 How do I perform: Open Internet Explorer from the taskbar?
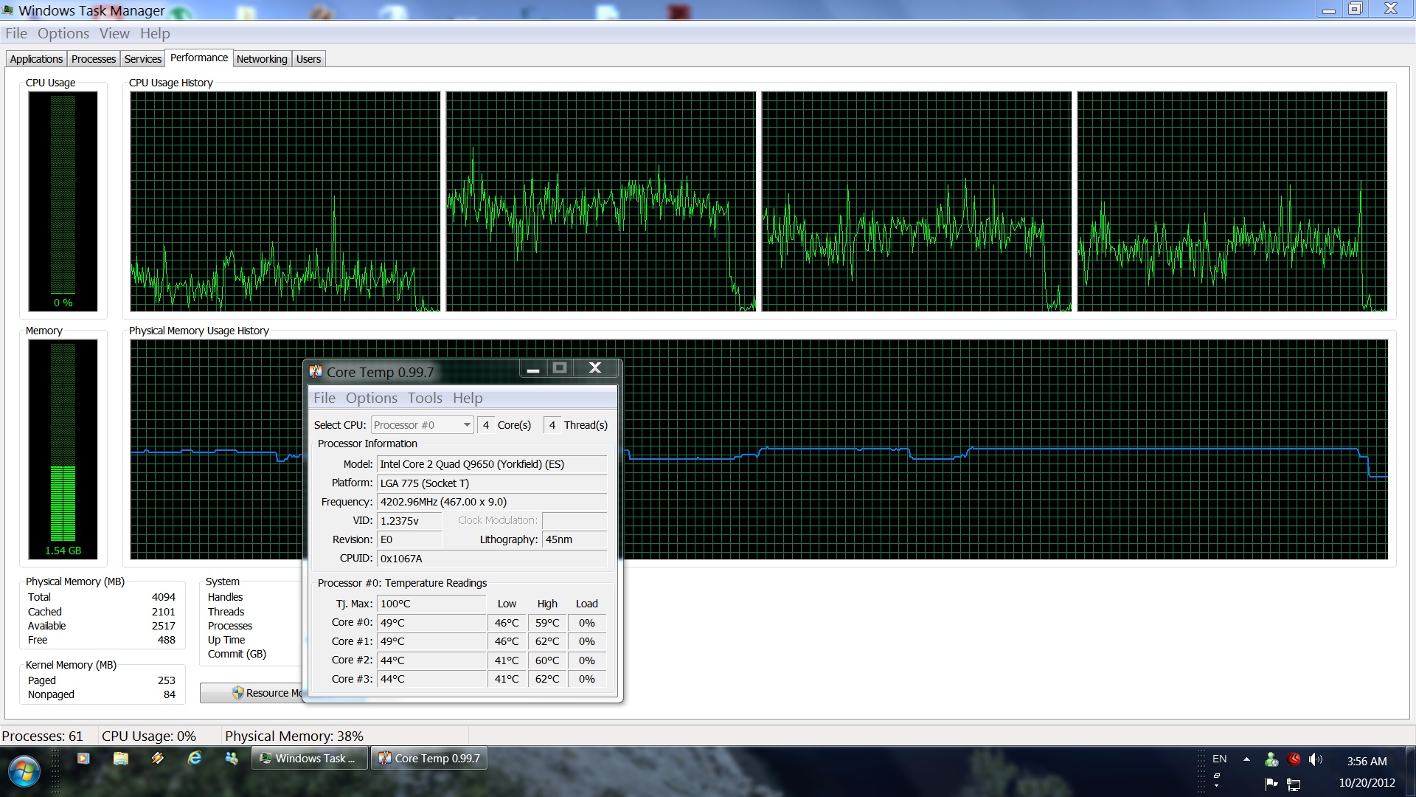pos(195,758)
